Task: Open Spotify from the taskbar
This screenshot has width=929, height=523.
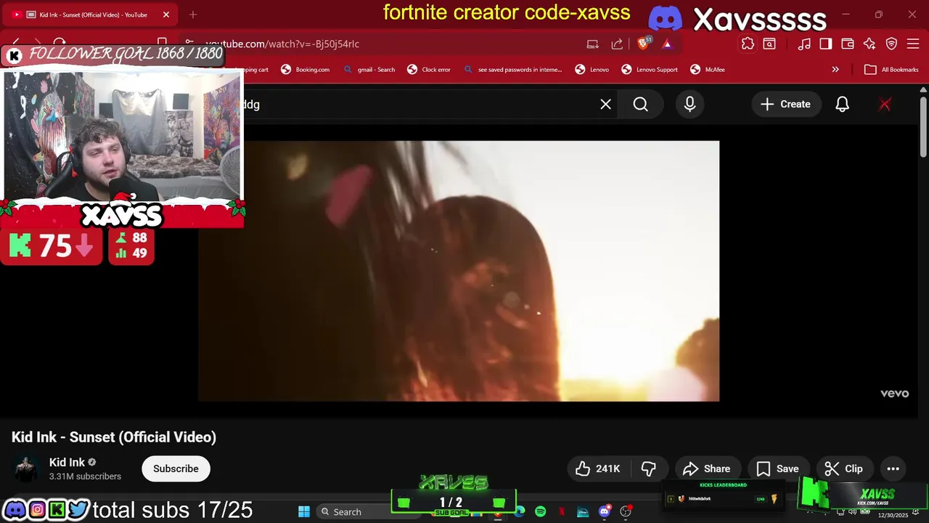Action: click(x=541, y=511)
